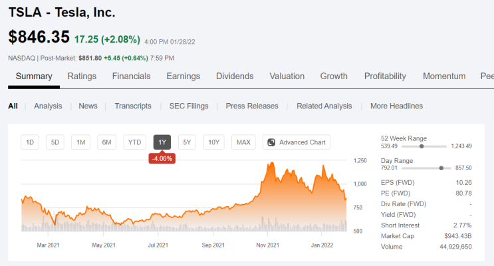Viewport: 494px width, 266px height.
Task: Click the Nov 2021 peak on chart
Action: tap(271, 163)
